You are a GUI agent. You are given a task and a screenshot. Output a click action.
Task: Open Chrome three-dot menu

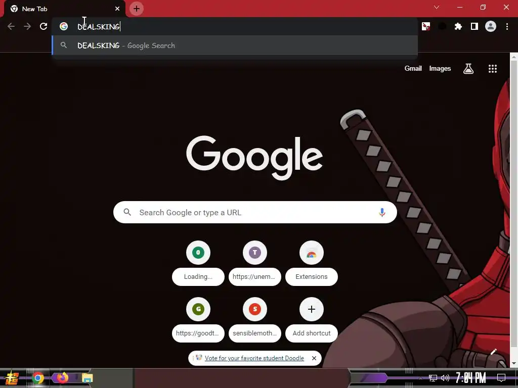pos(507,26)
